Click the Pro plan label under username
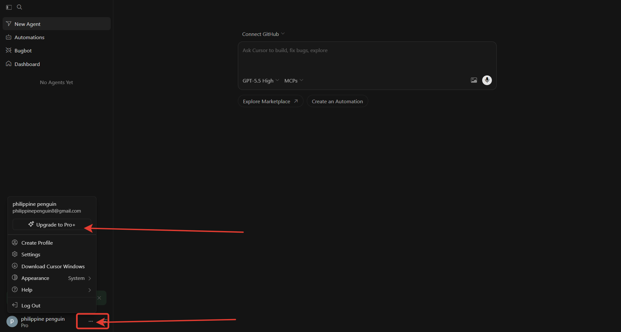 [x=25, y=326]
